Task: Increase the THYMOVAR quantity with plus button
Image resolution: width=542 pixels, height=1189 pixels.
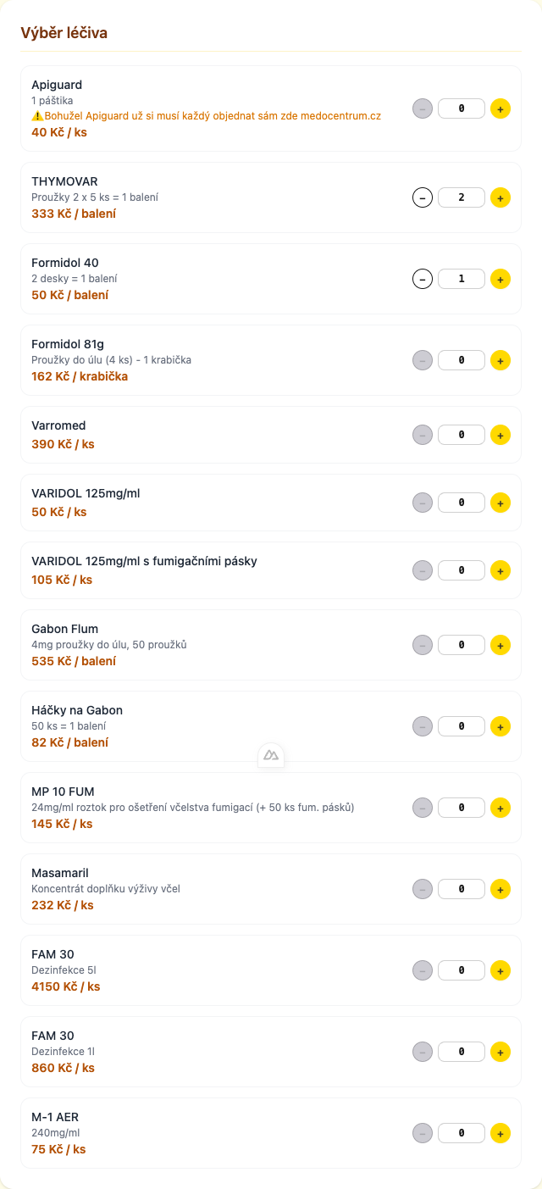Action: pos(501,197)
